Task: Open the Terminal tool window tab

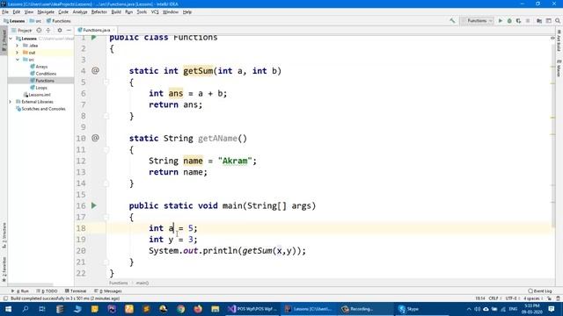Action: pos(76,291)
